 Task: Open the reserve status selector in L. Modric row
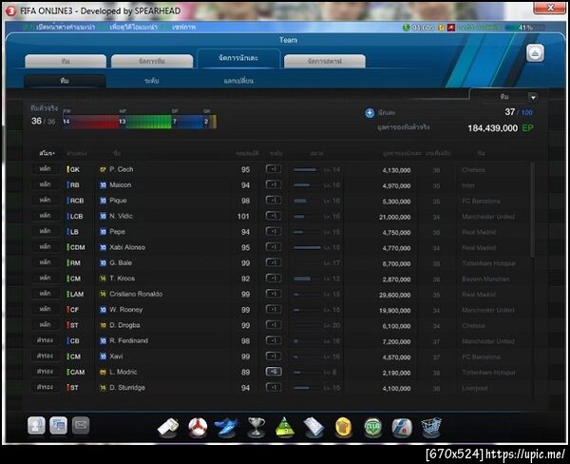(46, 372)
